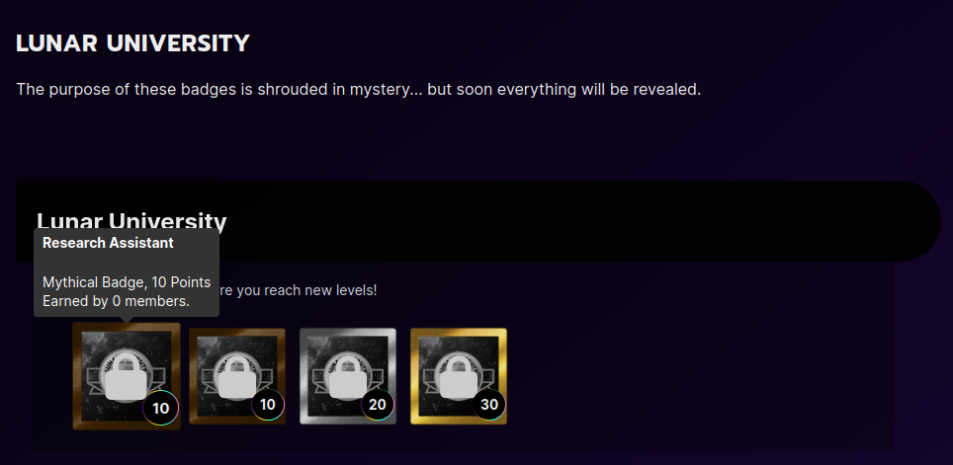This screenshot has width=953, height=465.
Task: Click the 'Earned by 0 members.' tooltip line
Action: [116, 301]
